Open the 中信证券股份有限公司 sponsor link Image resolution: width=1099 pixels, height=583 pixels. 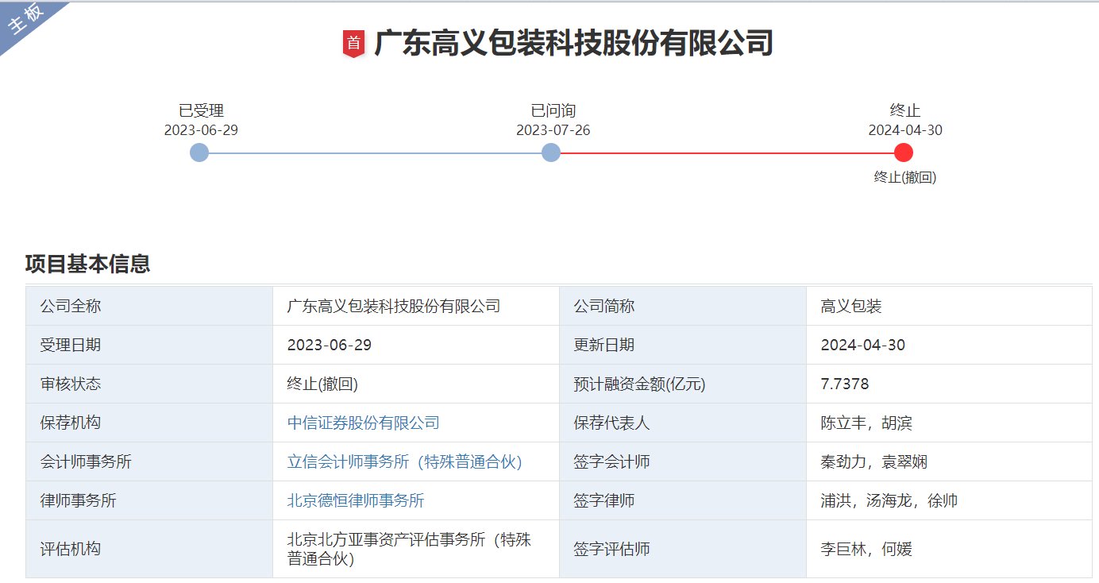(x=363, y=423)
